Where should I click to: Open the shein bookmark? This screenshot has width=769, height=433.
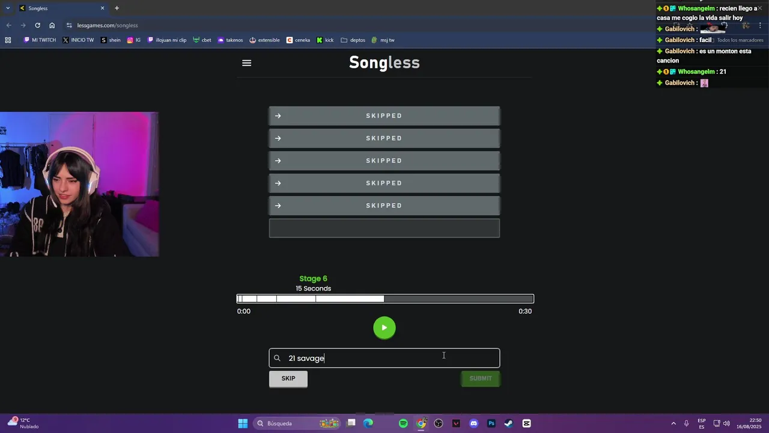111,40
